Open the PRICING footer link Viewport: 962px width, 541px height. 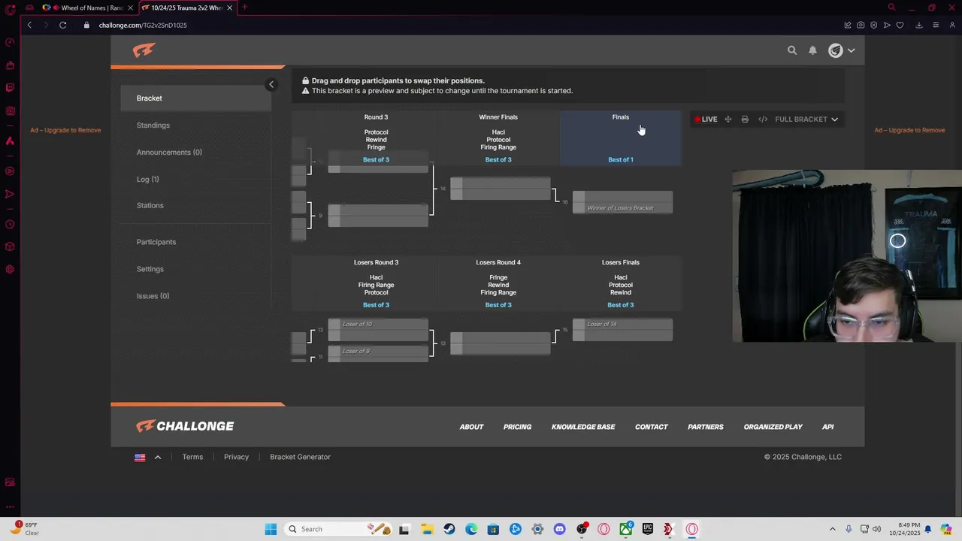(x=517, y=427)
